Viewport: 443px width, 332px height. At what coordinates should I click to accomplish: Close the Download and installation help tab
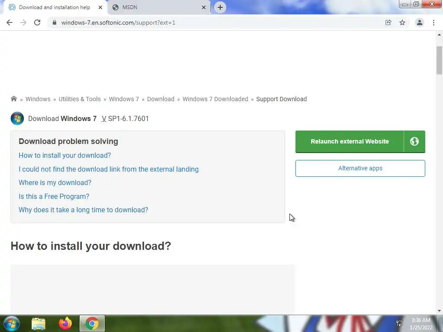[100, 7]
